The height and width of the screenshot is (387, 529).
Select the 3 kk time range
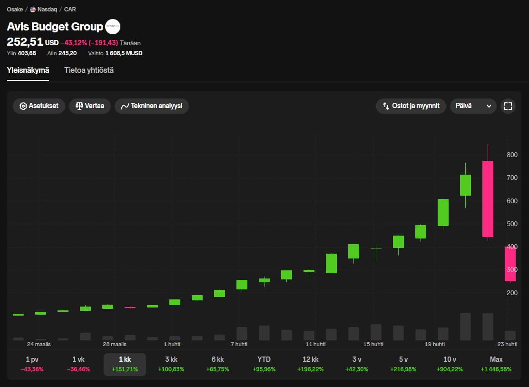click(x=171, y=364)
